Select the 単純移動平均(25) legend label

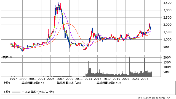click(x=69, y=83)
